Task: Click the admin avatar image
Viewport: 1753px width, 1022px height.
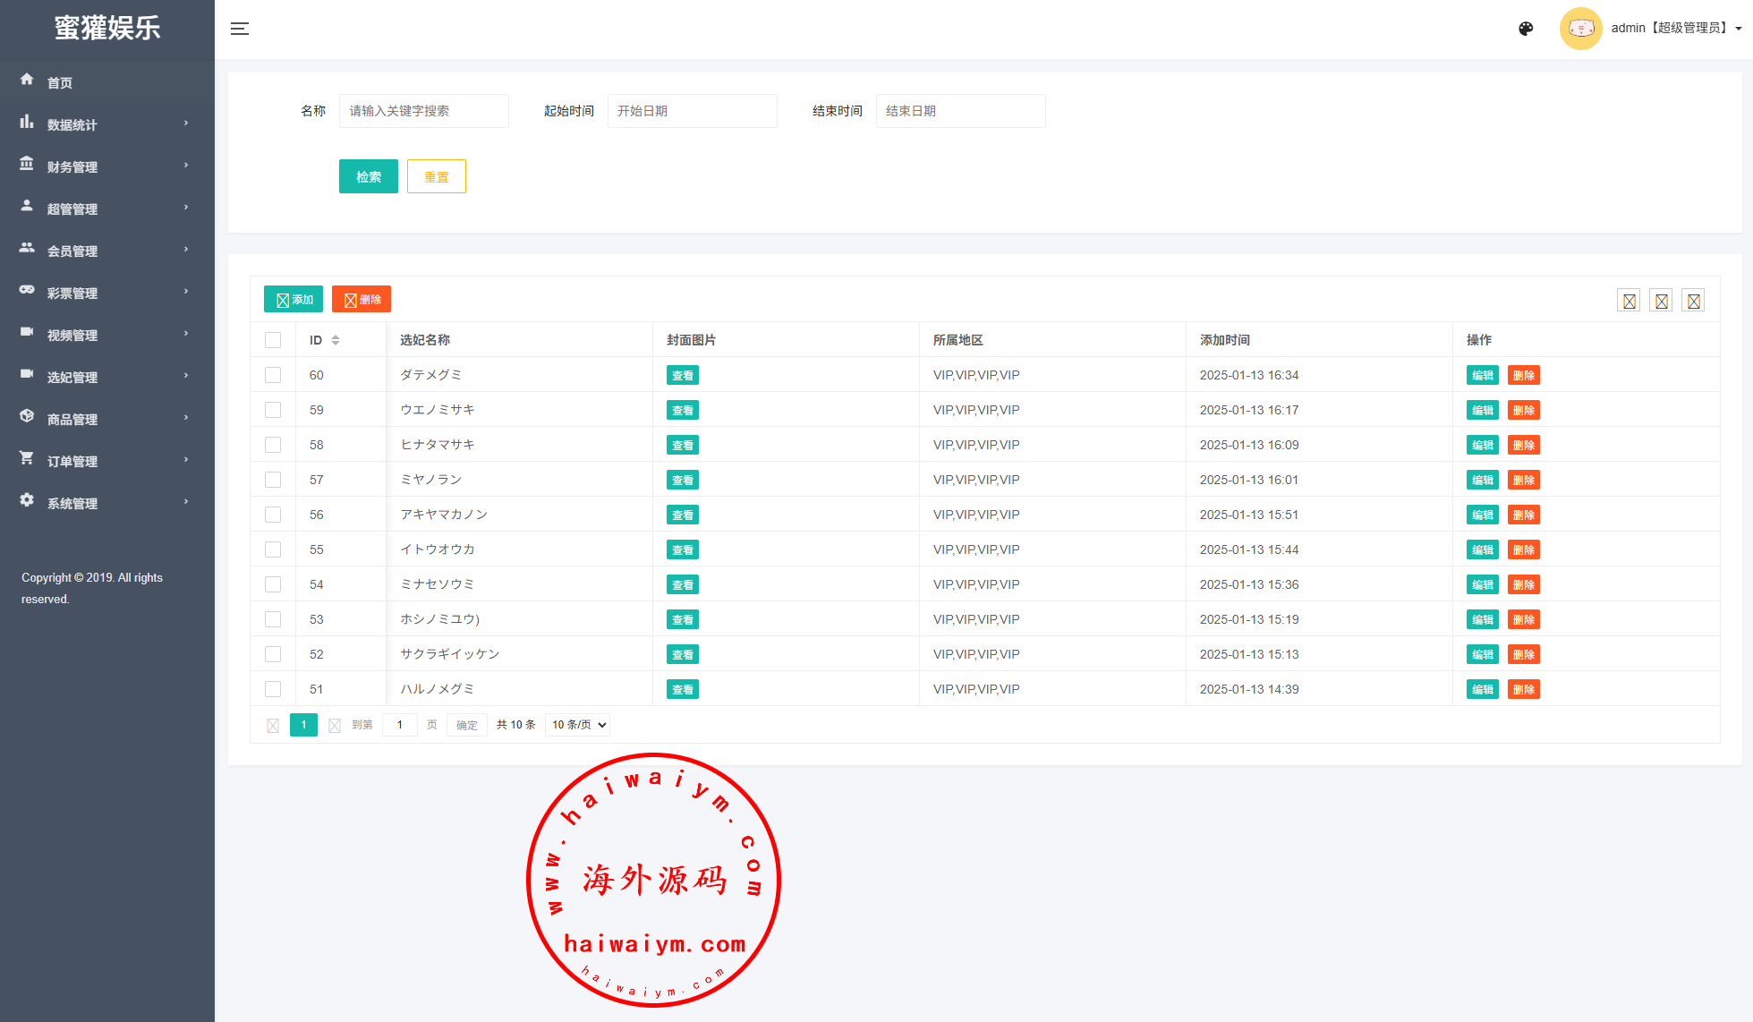Action: coord(1580,29)
